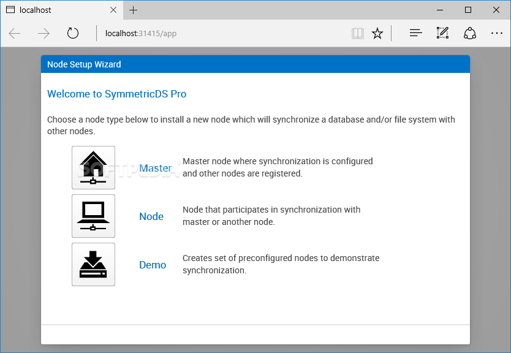Refresh the localhost page
The width and height of the screenshot is (511, 353).
pyautogui.click(x=73, y=33)
